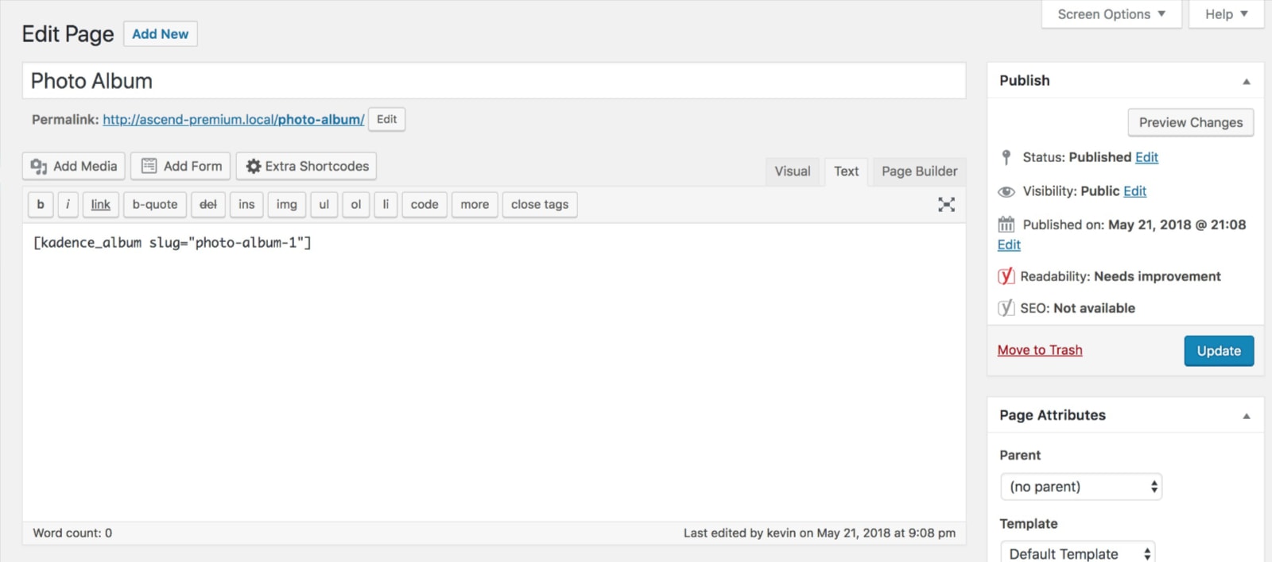Click the permalink Edit button
The width and height of the screenshot is (1272, 562).
[387, 119]
